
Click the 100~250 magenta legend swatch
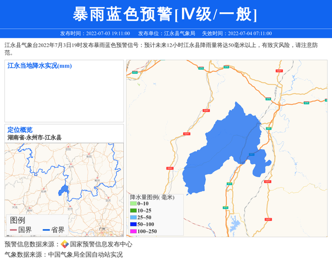tap(133, 231)
